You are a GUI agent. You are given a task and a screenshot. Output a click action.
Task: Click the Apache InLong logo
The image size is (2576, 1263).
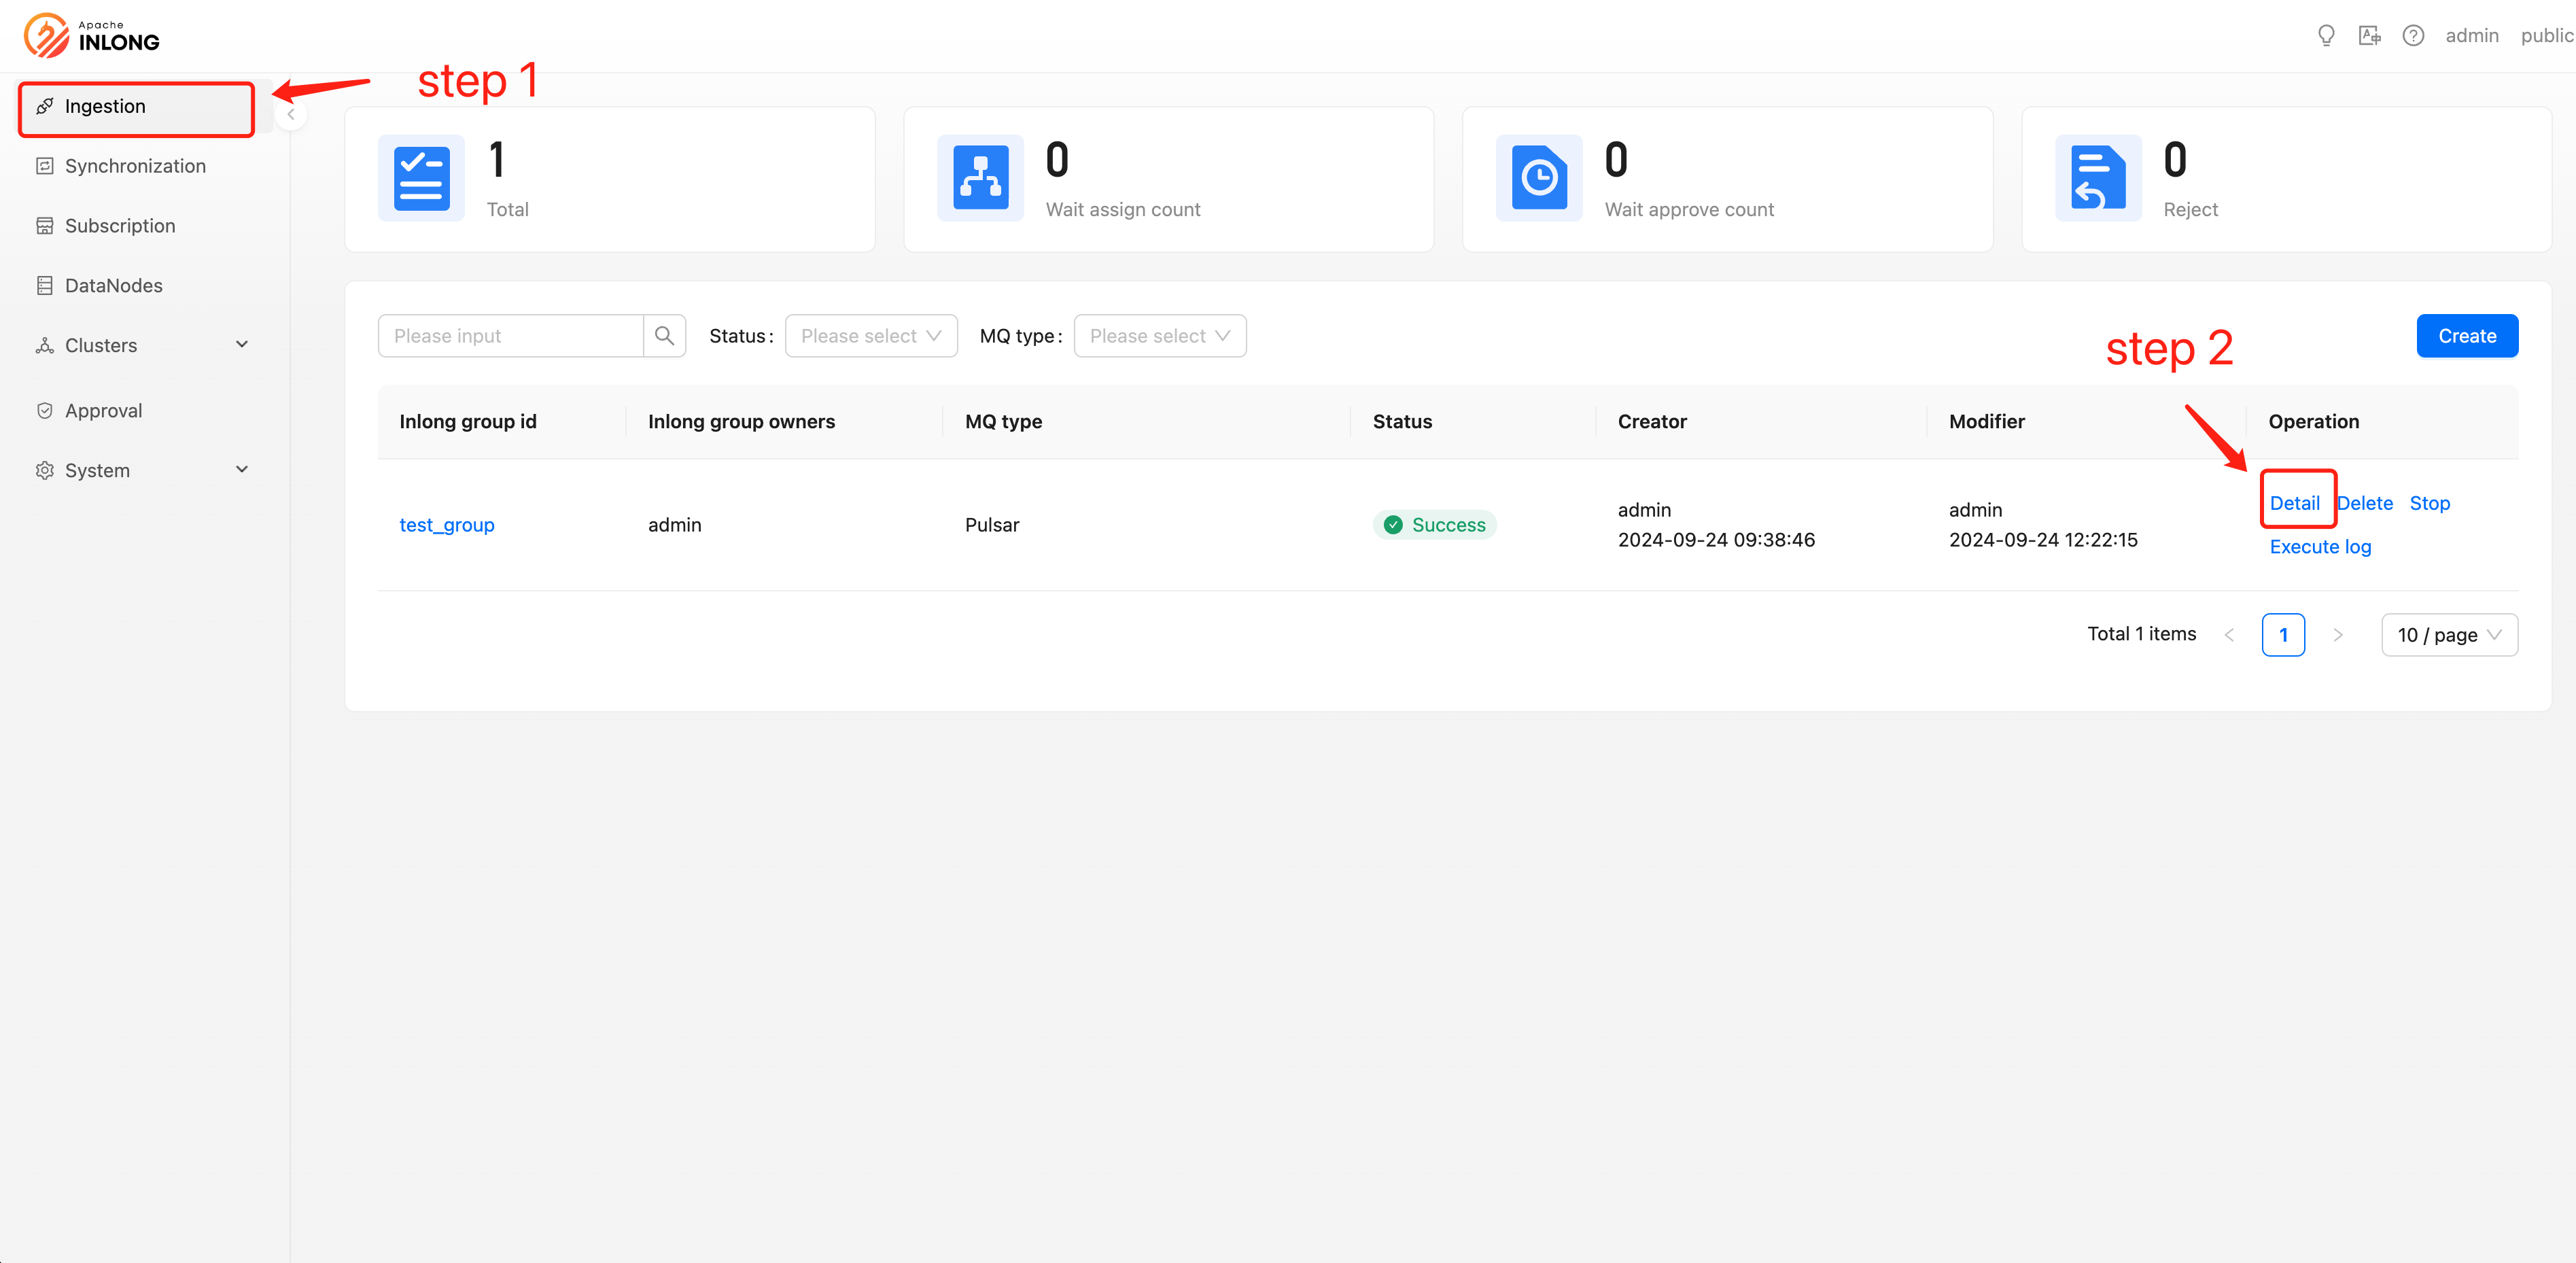pos(92,36)
